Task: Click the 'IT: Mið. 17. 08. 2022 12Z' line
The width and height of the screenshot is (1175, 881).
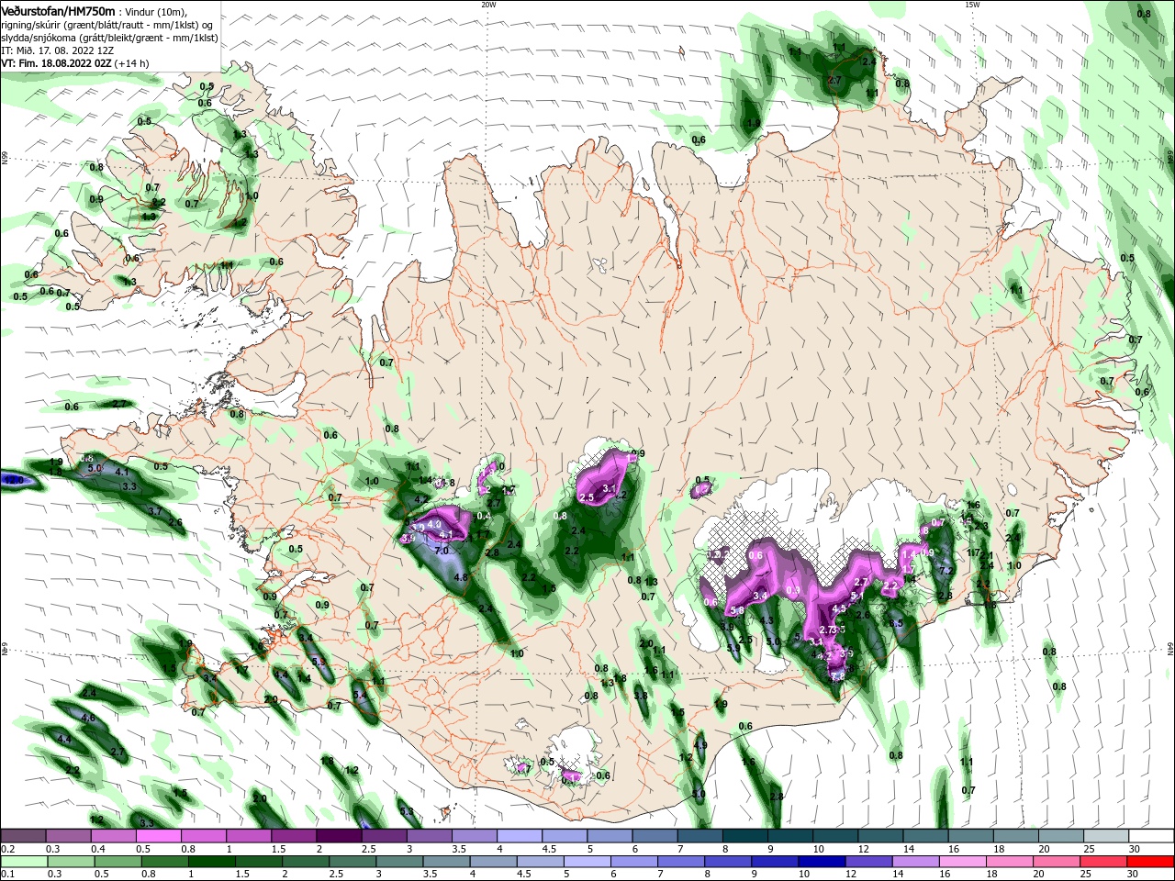Action: pyautogui.click(x=56, y=50)
